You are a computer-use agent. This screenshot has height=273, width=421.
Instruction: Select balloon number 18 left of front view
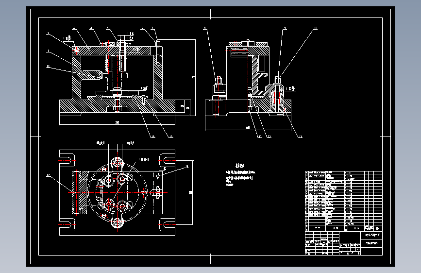(x=49, y=67)
